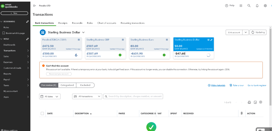Viewport: 272px width, 131px height.
Task: Click the Link account button
Action: [234, 32]
